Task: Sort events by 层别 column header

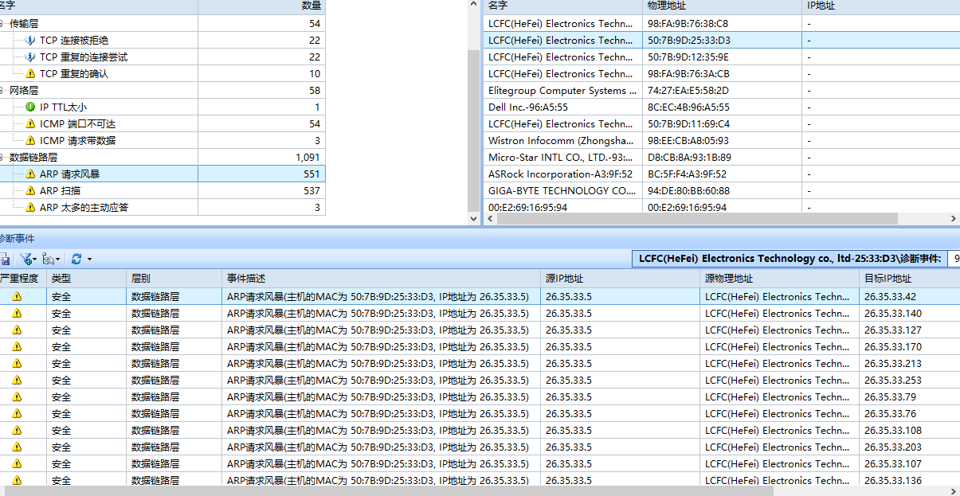Action: point(174,279)
